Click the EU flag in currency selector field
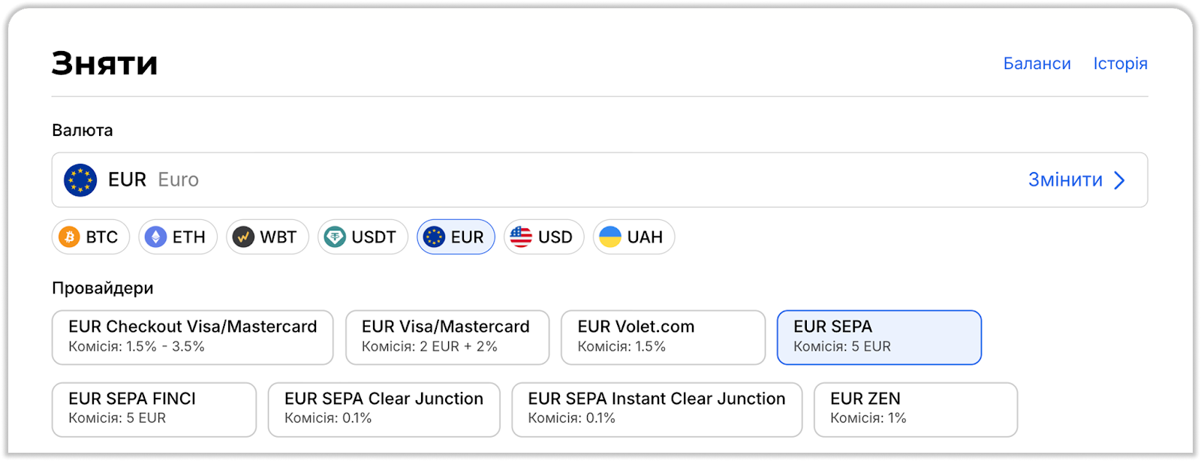This screenshot has height=461, width=1201. click(80, 180)
